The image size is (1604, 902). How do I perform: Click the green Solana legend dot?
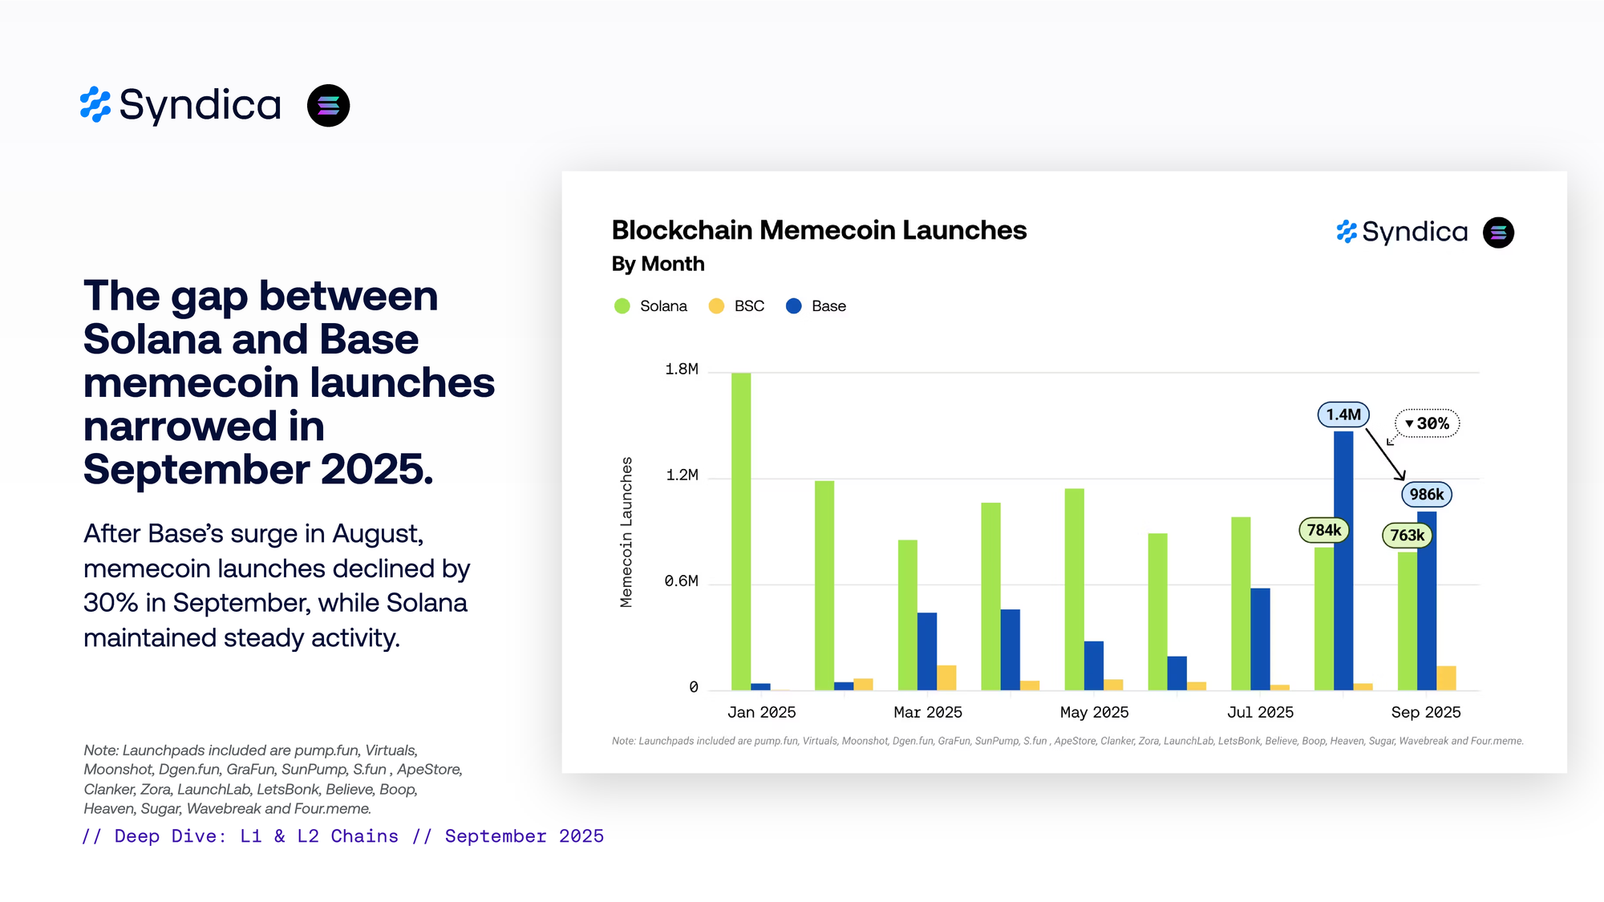coord(622,306)
